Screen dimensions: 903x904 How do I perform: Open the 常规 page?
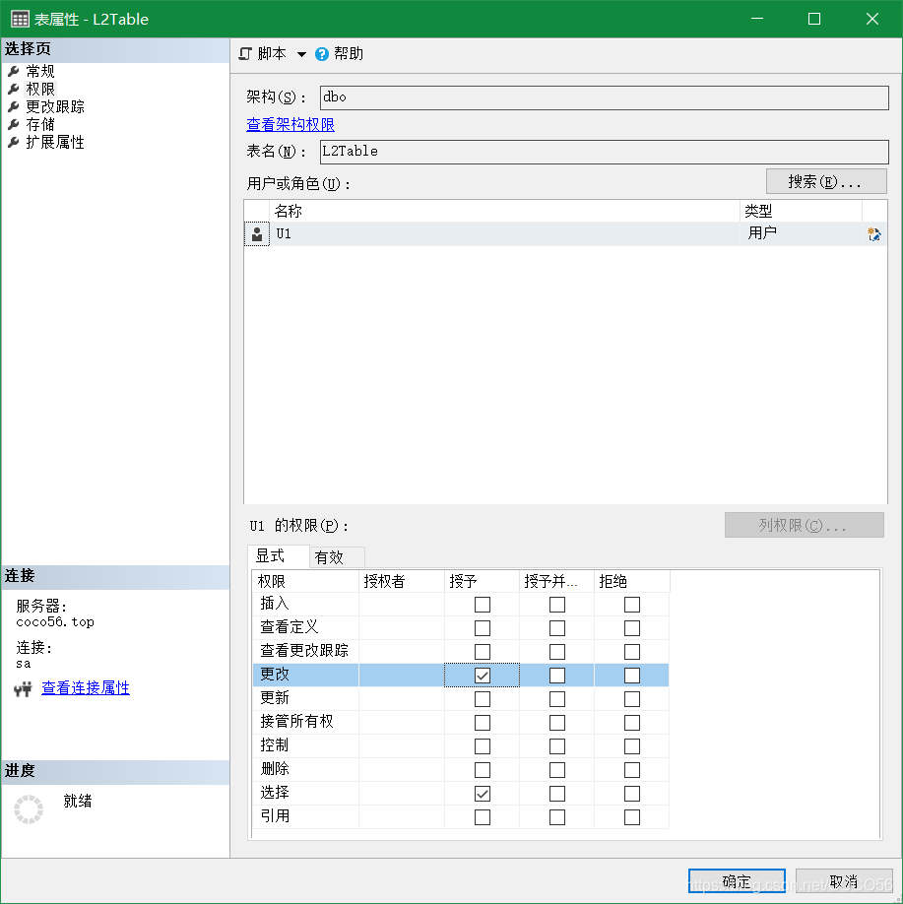pos(40,72)
